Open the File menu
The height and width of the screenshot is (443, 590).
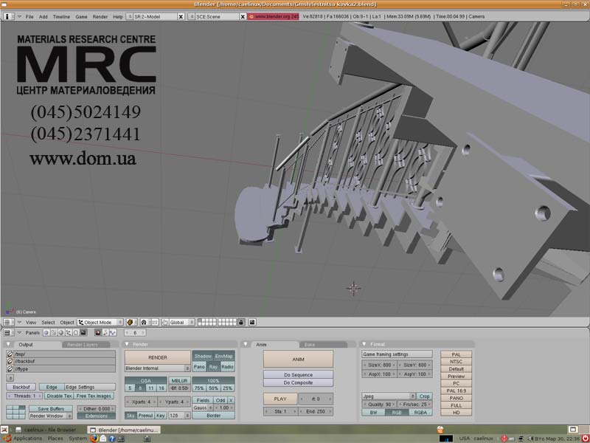coord(29,17)
